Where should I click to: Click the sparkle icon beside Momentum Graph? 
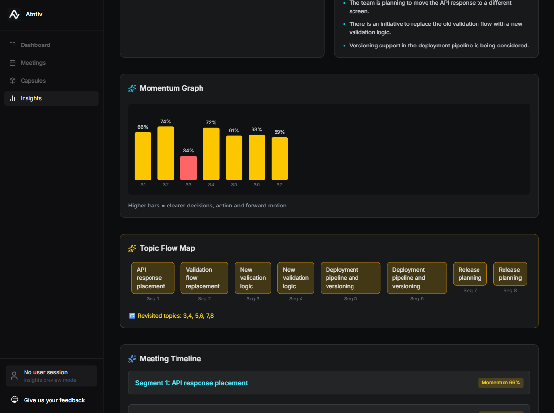click(x=132, y=88)
